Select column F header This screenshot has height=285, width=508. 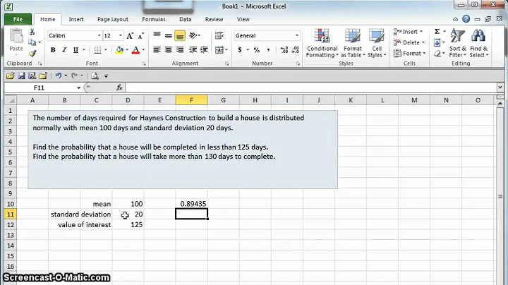click(191, 100)
